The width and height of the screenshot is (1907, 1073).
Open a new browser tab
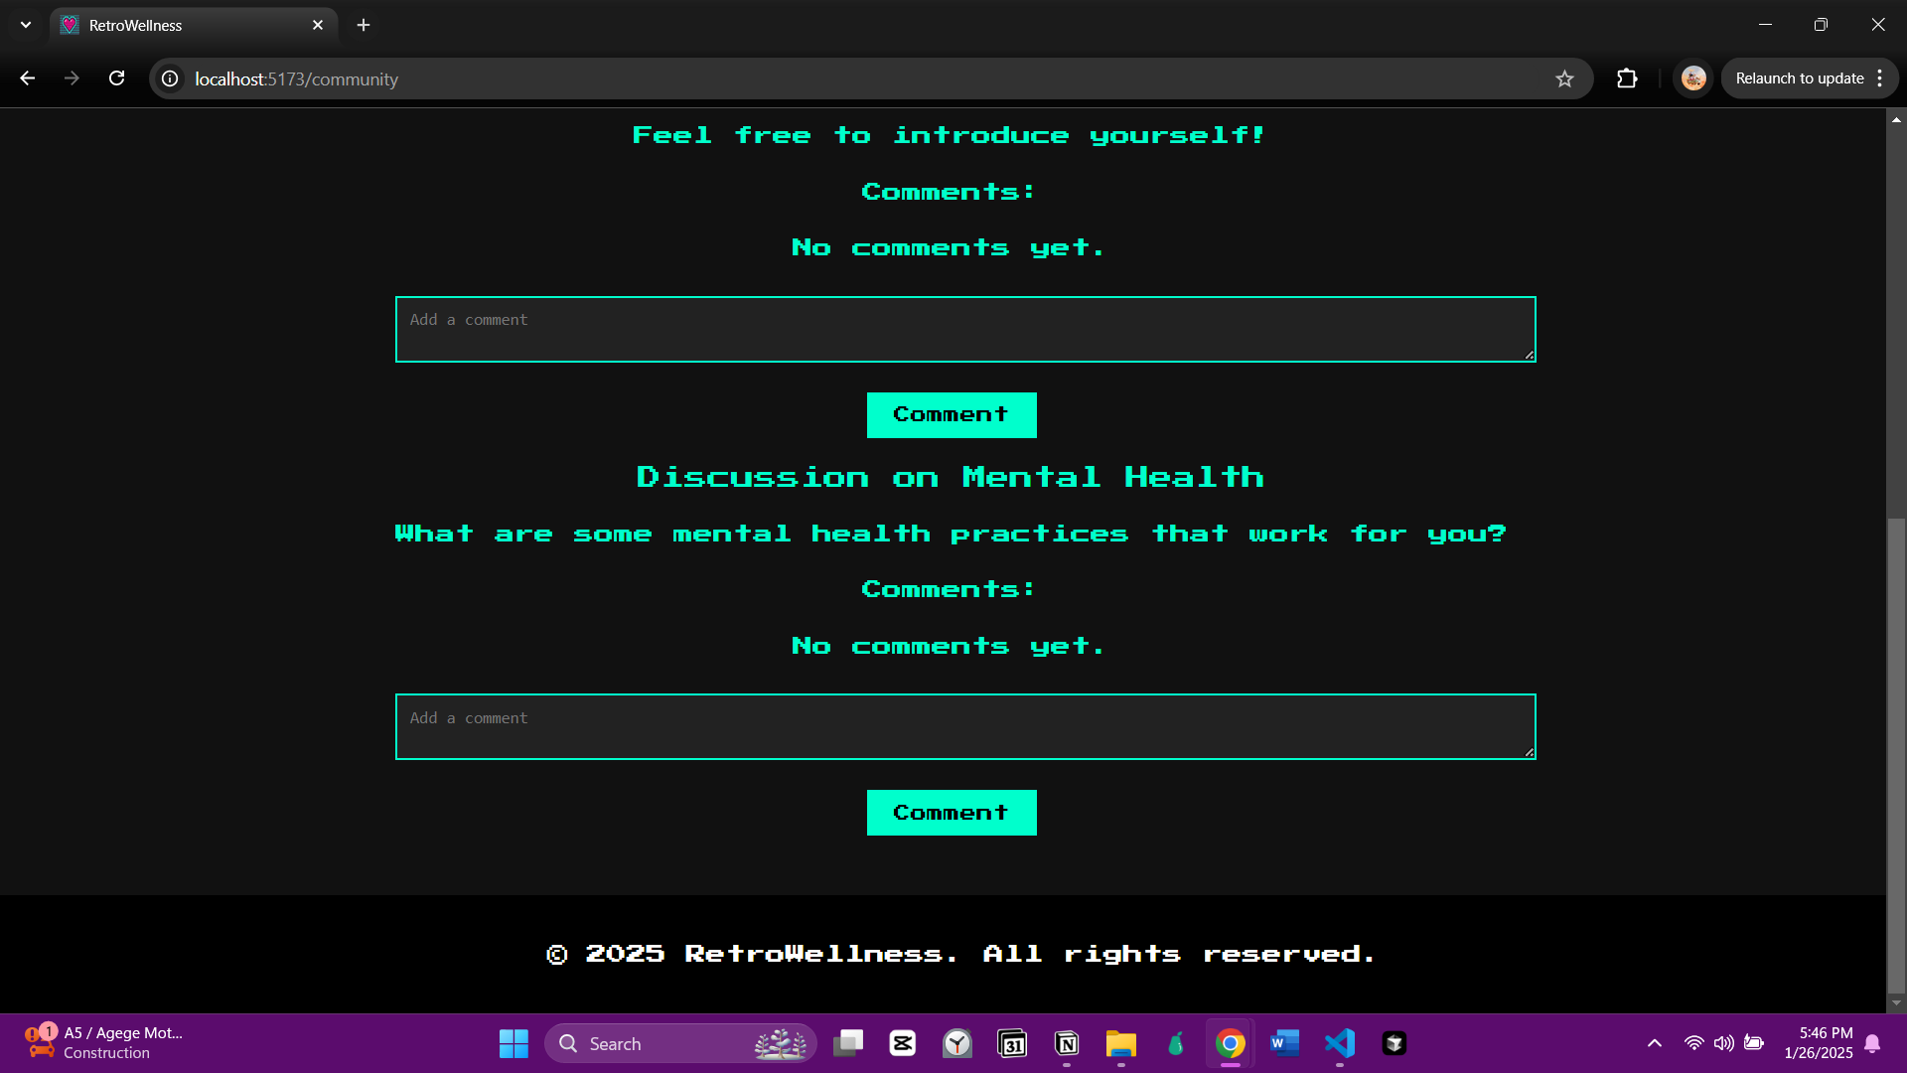(364, 25)
